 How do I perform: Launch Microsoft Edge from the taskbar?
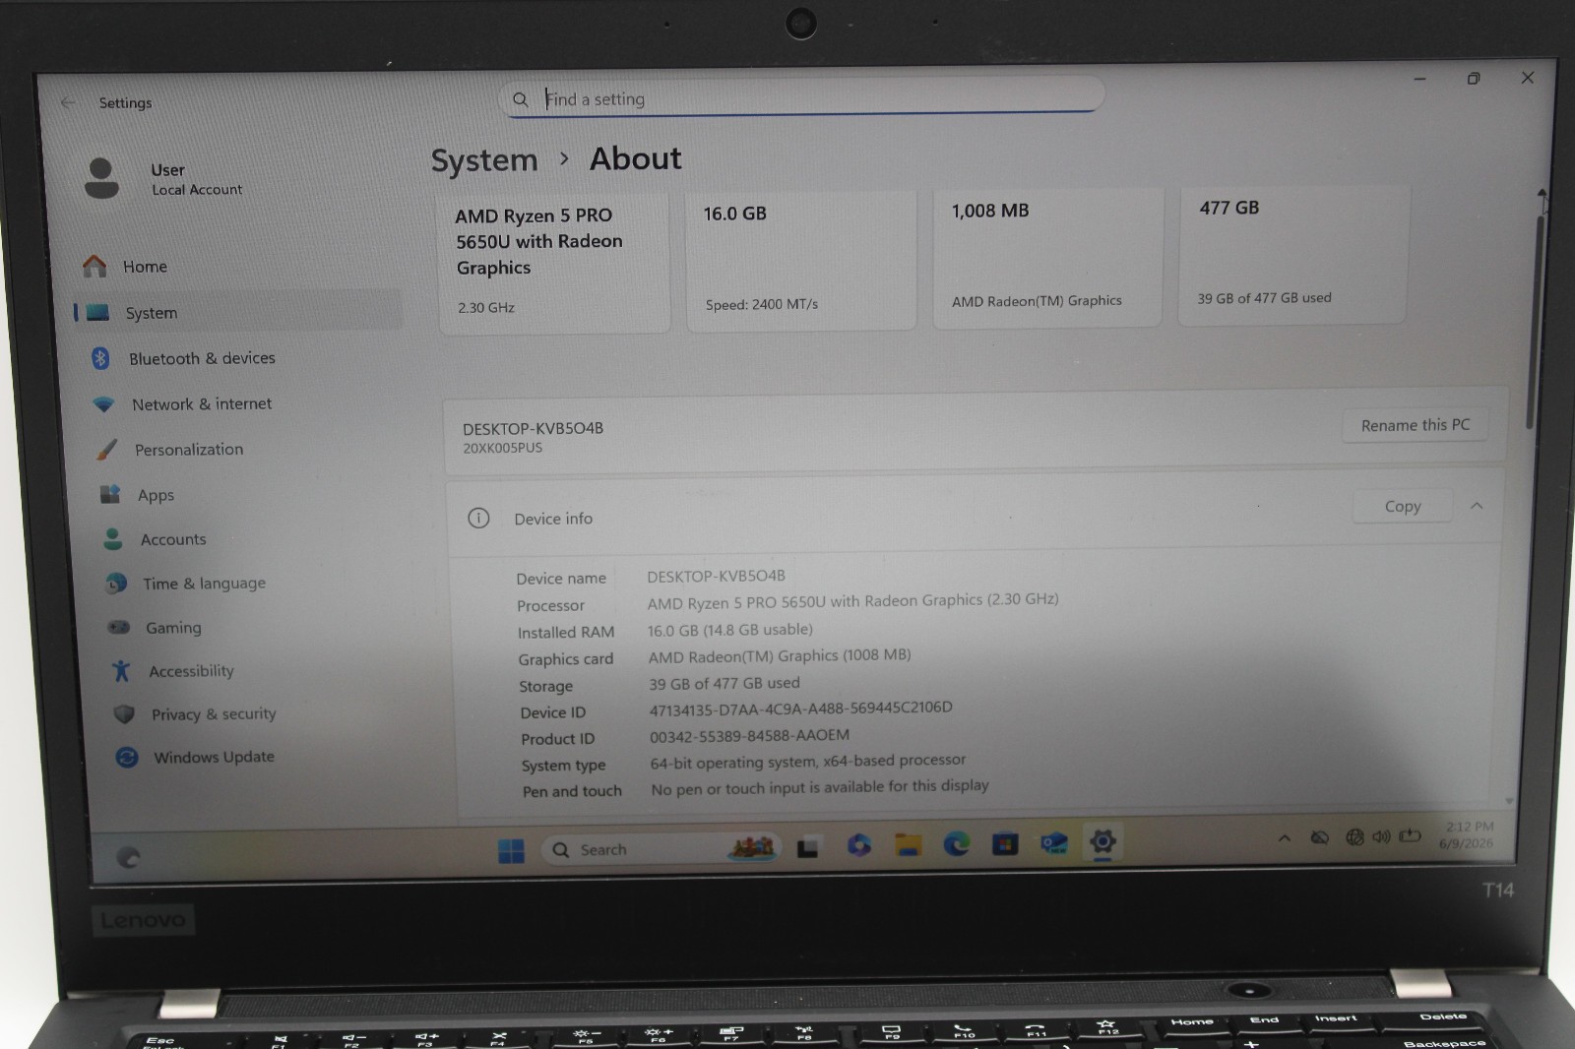coord(956,843)
